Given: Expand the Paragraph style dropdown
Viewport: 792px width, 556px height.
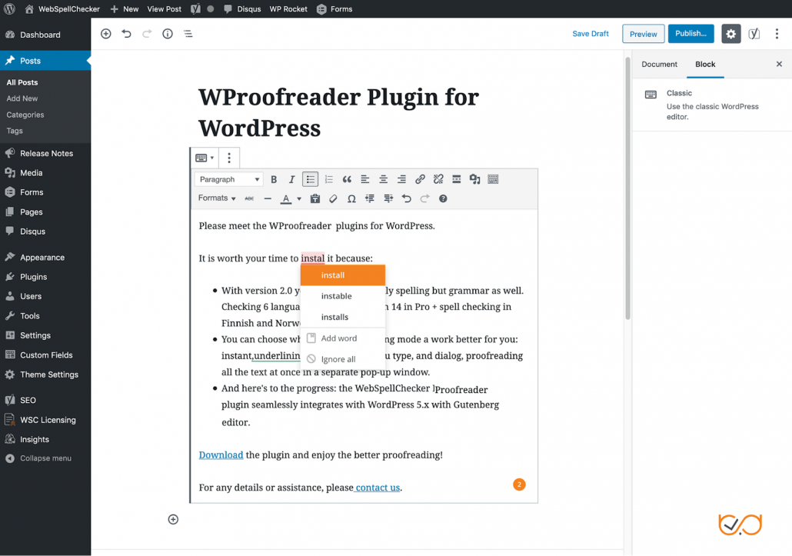Looking at the screenshot, I should pos(228,179).
